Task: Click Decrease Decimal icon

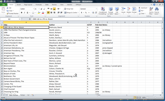Action: tap(96, 13)
